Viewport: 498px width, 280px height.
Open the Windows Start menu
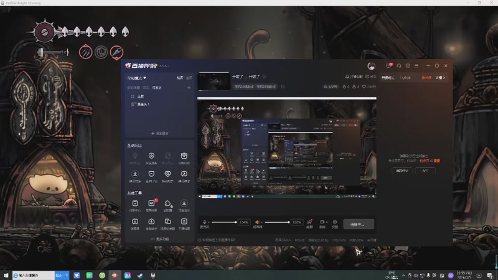point(6,275)
